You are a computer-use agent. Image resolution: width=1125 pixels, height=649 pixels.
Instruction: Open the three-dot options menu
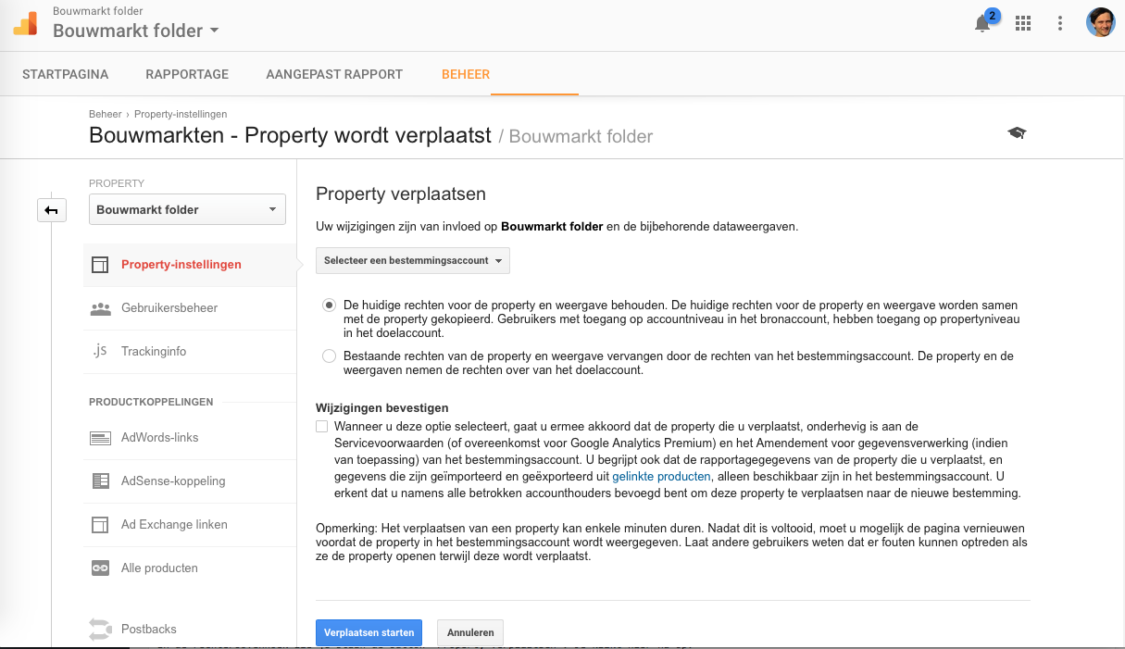[x=1060, y=24]
